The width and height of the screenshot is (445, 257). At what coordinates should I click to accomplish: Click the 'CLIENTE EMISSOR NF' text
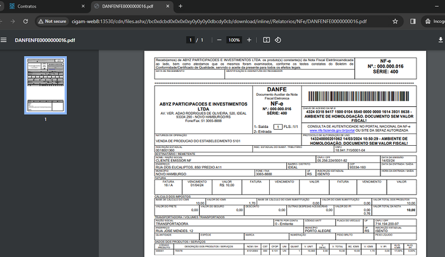(174, 160)
